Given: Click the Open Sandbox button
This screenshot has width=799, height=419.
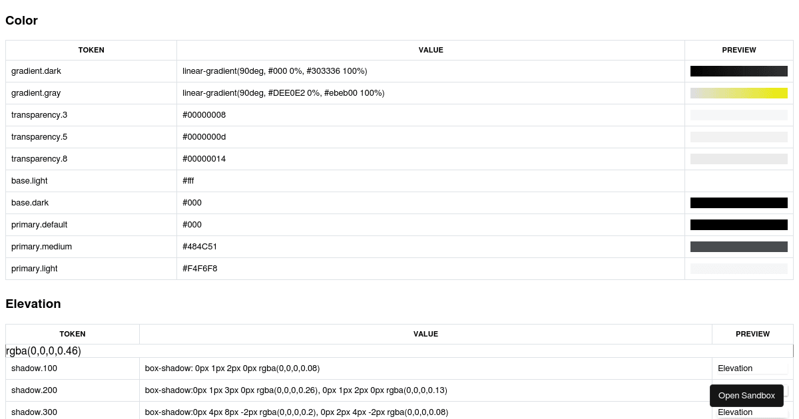Looking at the screenshot, I should [746, 396].
